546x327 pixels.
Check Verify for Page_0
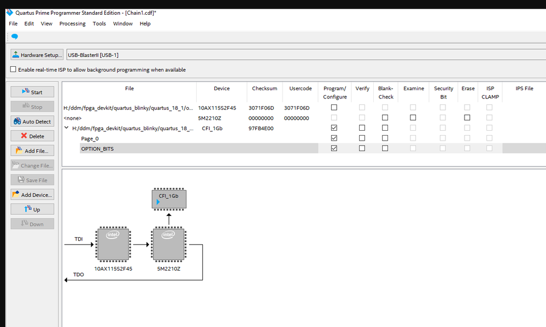362,138
